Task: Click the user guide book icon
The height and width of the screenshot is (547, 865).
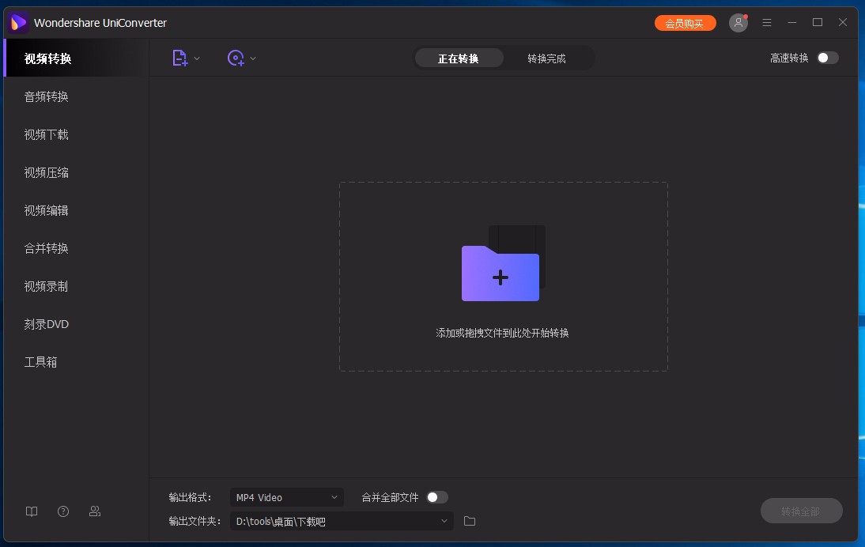Action: click(x=32, y=511)
